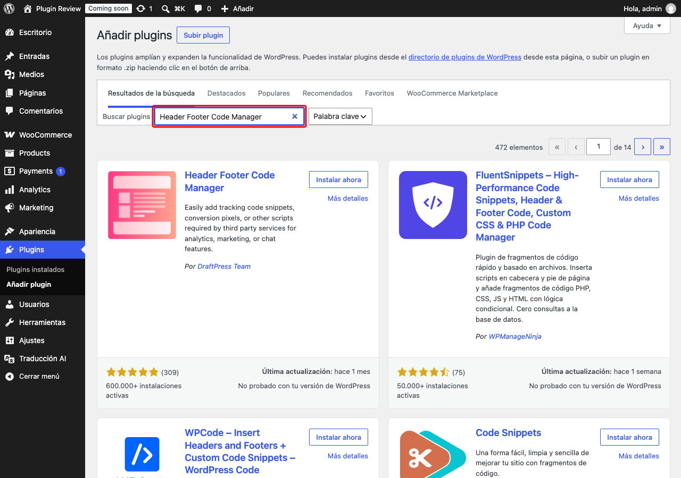Image resolution: width=681 pixels, height=478 pixels.
Task: Open the Palabra clave search type dropdown
Action: (340, 116)
